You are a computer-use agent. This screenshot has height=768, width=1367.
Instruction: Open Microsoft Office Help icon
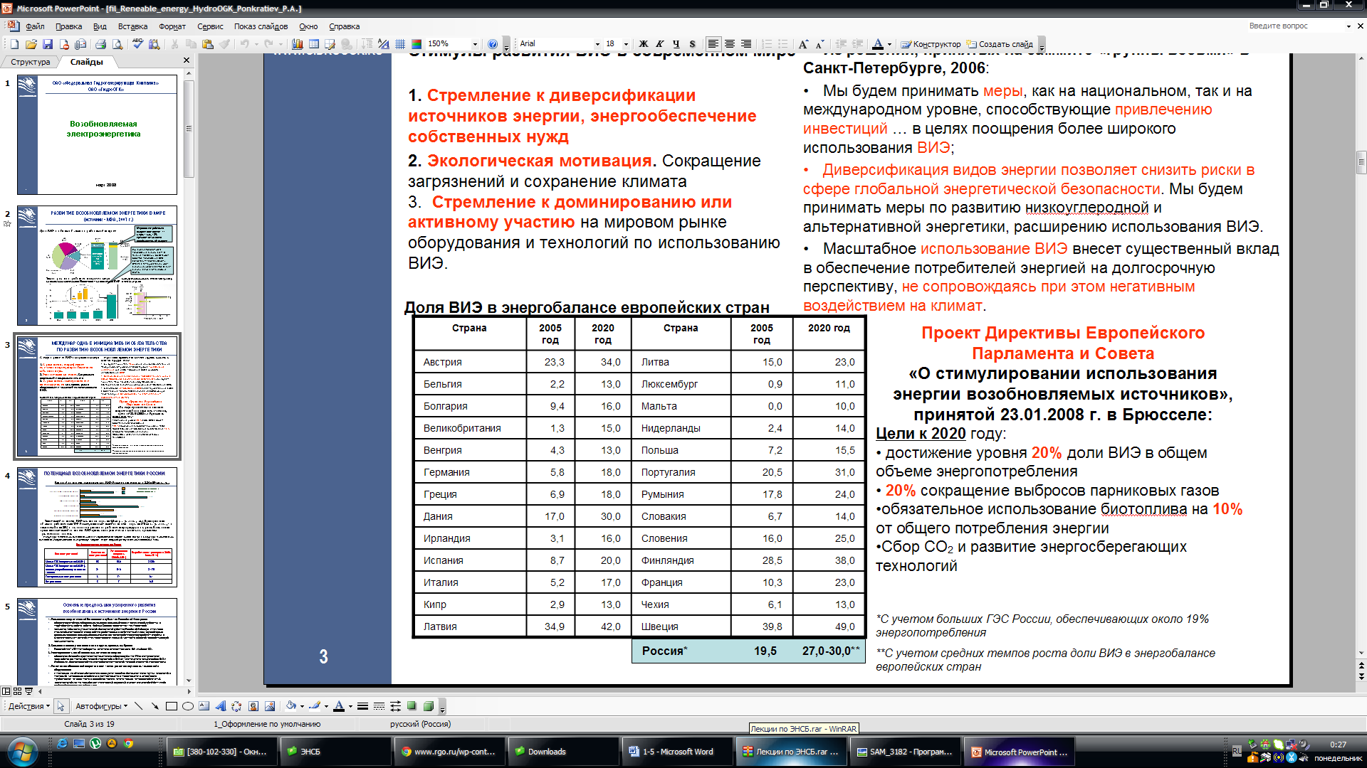(x=493, y=44)
